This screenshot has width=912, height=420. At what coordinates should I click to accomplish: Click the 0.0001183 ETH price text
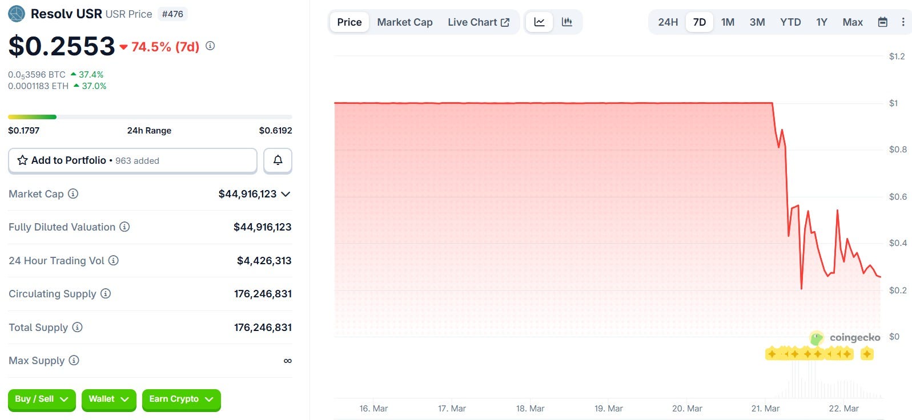pyautogui.click(x=38, y=86)
